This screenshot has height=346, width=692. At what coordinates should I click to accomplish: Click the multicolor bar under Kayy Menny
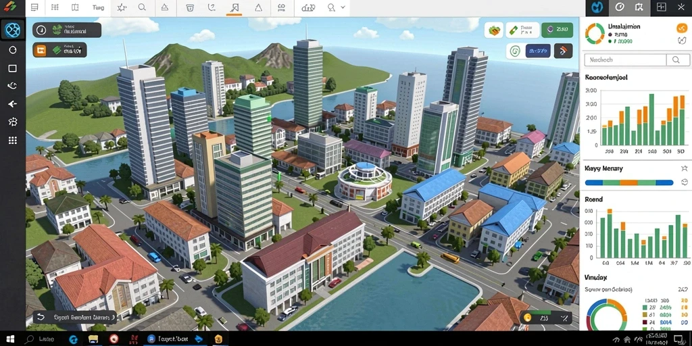[x=629, y=182]
